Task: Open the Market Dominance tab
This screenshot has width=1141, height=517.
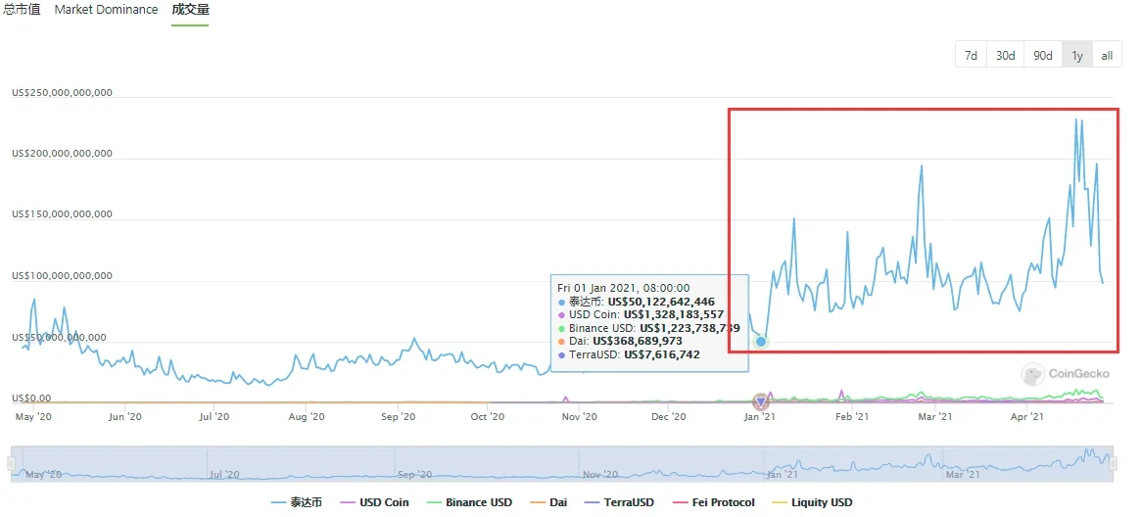Action: [106, 10]
